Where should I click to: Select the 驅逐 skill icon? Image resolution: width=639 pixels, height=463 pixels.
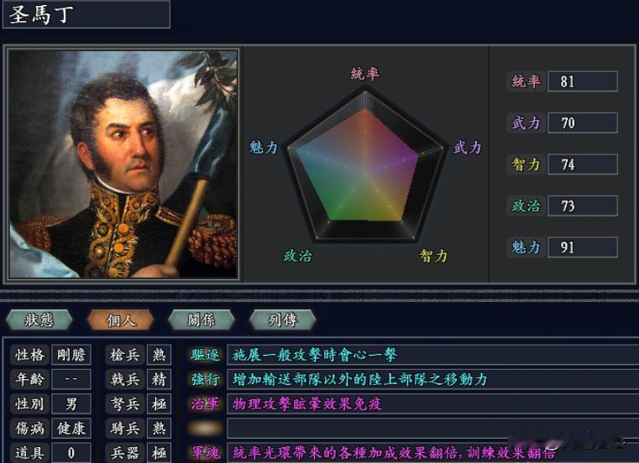(206, 355)
